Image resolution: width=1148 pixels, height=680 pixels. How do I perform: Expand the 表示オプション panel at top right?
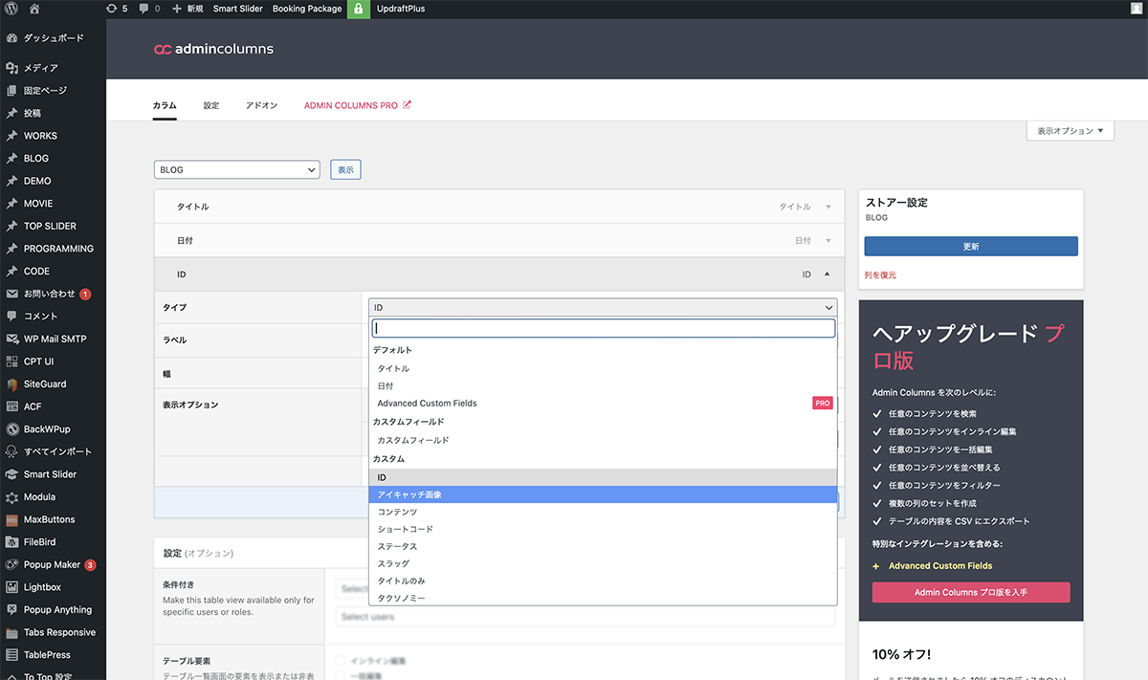1070,131
